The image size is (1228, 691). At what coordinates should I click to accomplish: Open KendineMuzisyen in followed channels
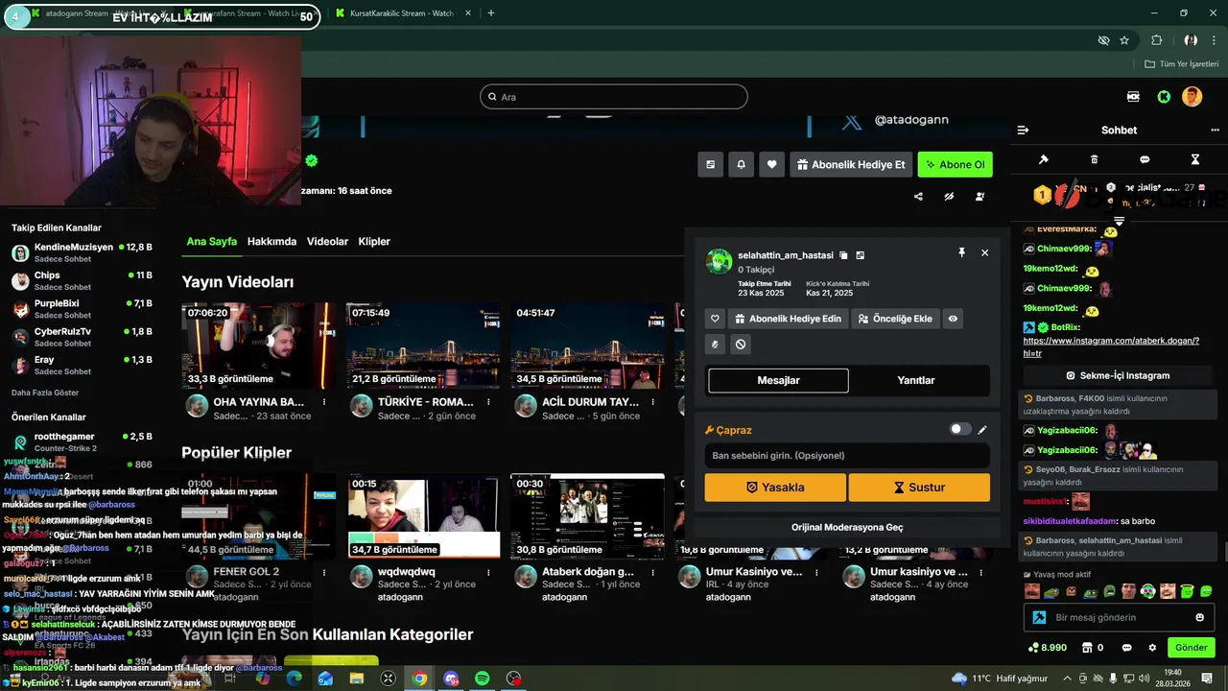tap(82, 252)
